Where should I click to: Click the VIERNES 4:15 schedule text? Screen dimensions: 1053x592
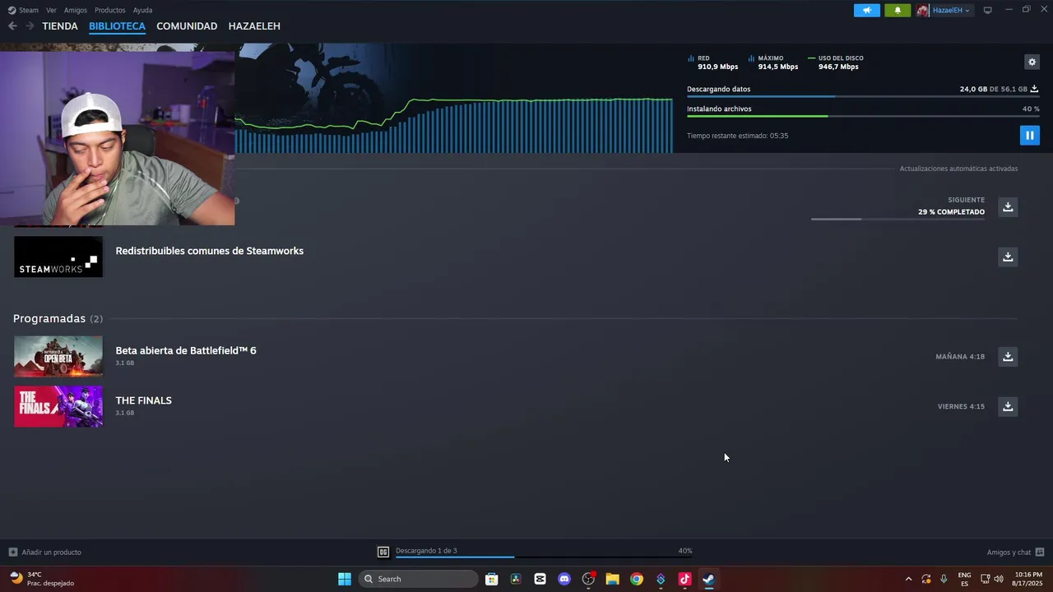pyautogui.click(x=961, y=406)
